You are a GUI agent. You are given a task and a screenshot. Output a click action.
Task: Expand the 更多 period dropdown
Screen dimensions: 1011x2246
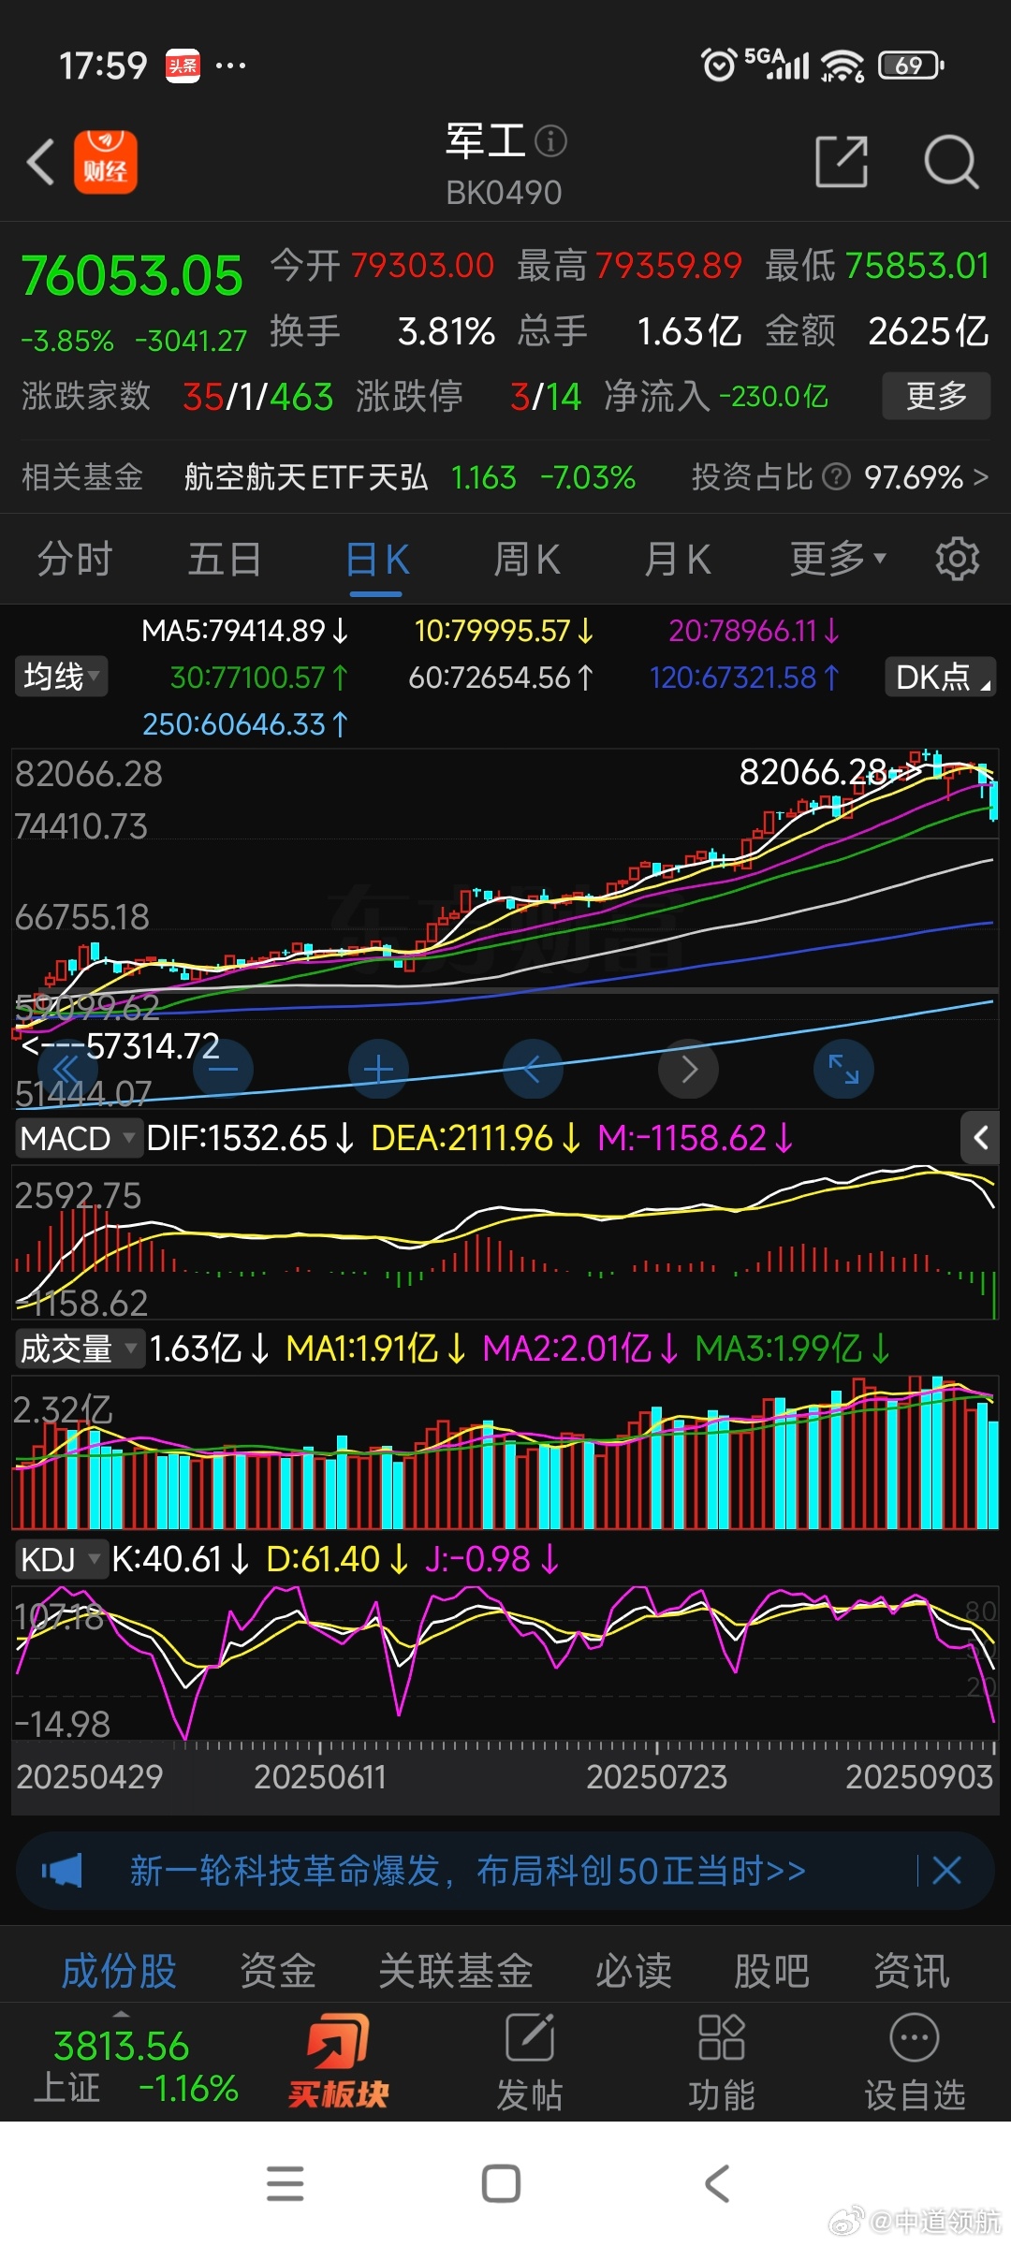coord(837,560)
